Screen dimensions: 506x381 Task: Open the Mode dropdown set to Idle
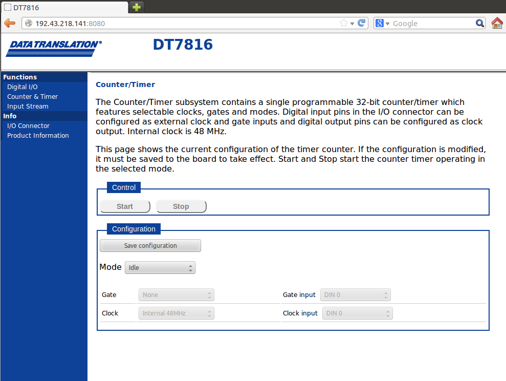160,267
